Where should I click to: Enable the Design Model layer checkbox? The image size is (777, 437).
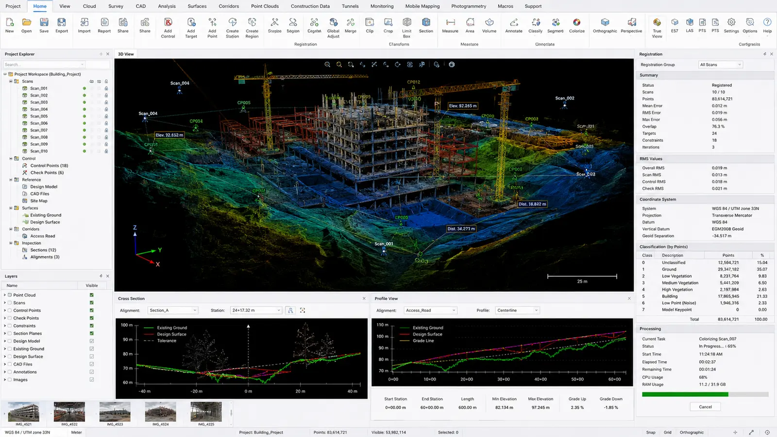tap(92, 341)
